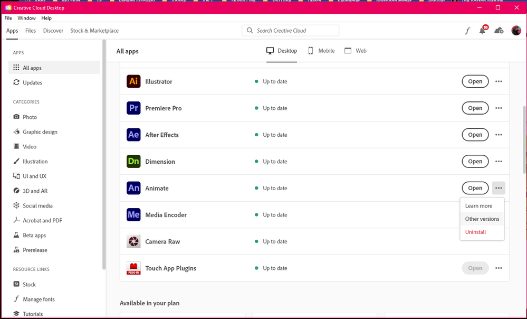
Task: Click the Premiere Pro app icon
Action: [133, 108]
